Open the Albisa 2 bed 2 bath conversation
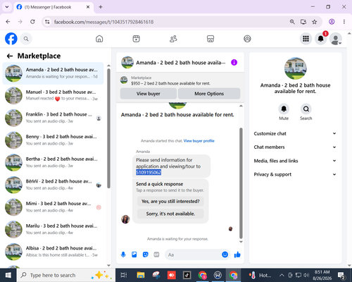 (53, 252)
